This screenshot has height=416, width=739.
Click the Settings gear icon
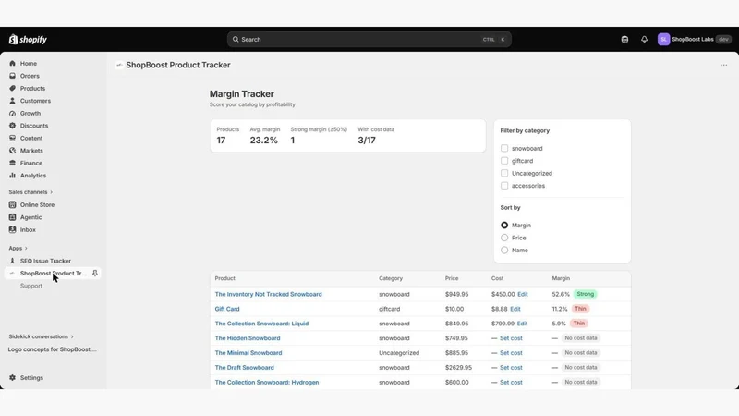(12, 378)
